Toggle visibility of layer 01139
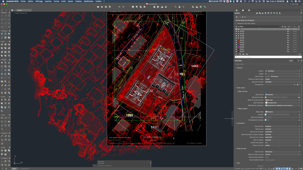The height and width of the screenshot is (170, 303). click(236, 36)
